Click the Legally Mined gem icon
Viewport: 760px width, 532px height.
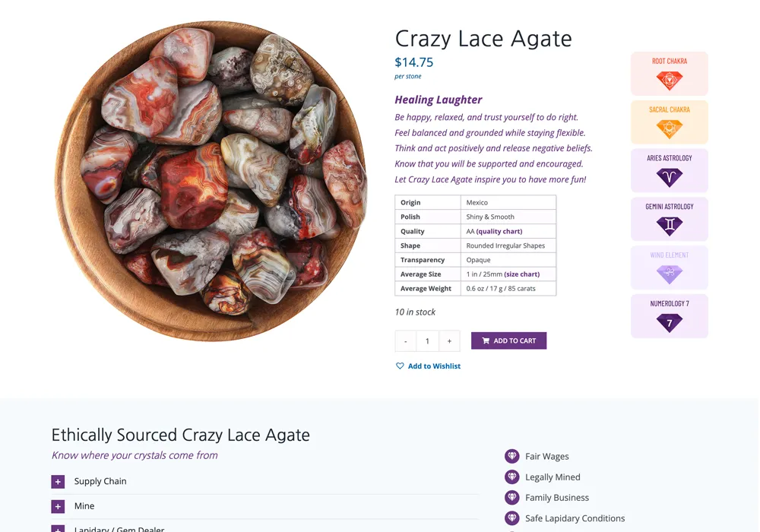[x=511, y=477]
